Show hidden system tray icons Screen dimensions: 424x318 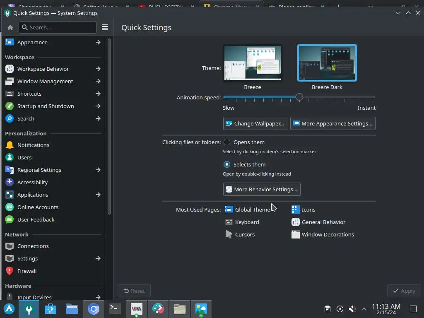click(364, 309)
